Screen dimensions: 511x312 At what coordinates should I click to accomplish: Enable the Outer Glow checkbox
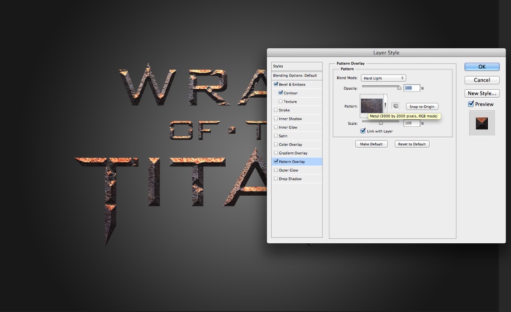click(x=276, y=170)
